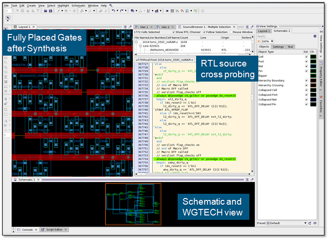The image size is (329, 240).
Task: Click the undo arrow icon
Action: tap(113, 11)
